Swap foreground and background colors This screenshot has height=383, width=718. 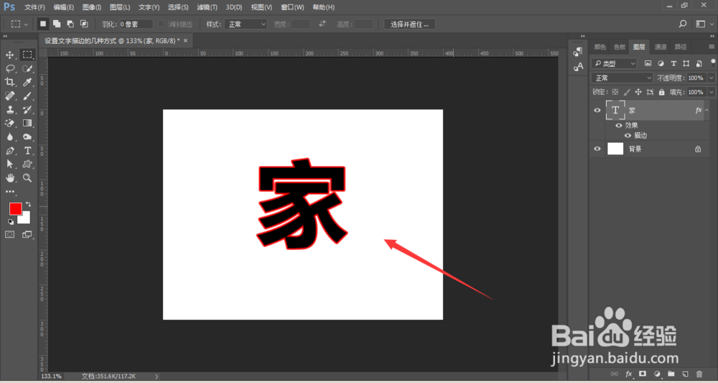[29, 204]
